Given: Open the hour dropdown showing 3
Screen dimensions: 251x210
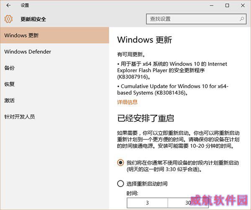Looking at the screenshot, I should (147, 203).
